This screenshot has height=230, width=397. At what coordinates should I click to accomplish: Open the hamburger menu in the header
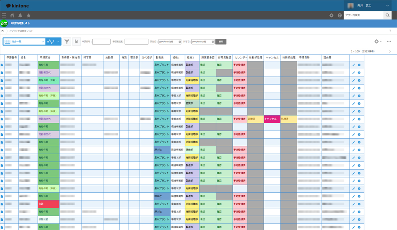(4, 15)
